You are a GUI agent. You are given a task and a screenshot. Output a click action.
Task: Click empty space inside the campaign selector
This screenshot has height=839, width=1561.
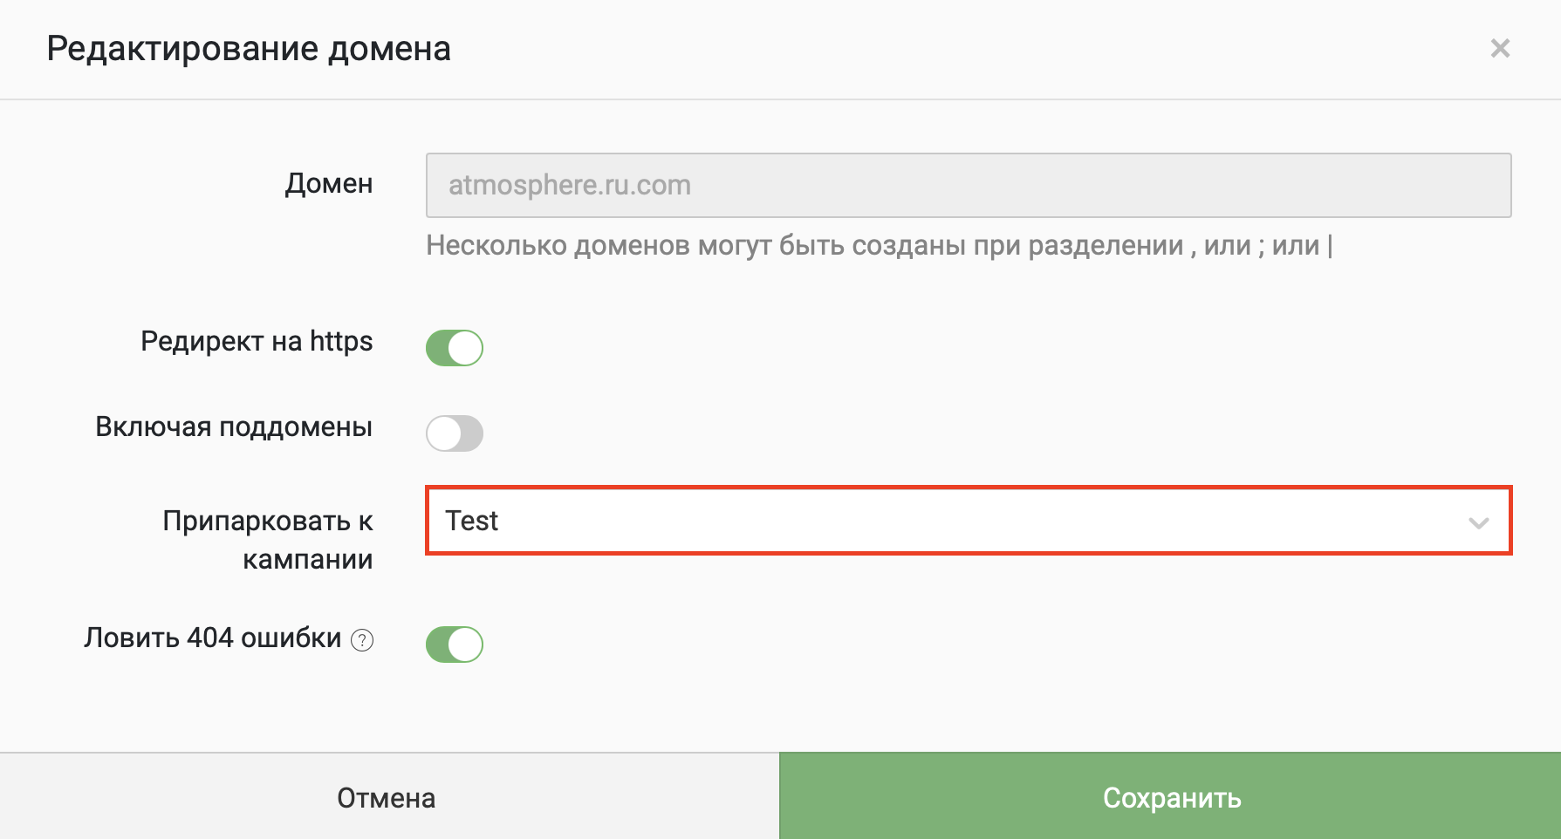point(960,521)
